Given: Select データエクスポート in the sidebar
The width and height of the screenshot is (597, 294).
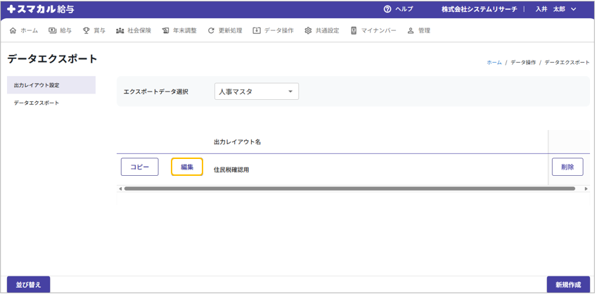Looking at the screenshot, I should click(51, 103).
